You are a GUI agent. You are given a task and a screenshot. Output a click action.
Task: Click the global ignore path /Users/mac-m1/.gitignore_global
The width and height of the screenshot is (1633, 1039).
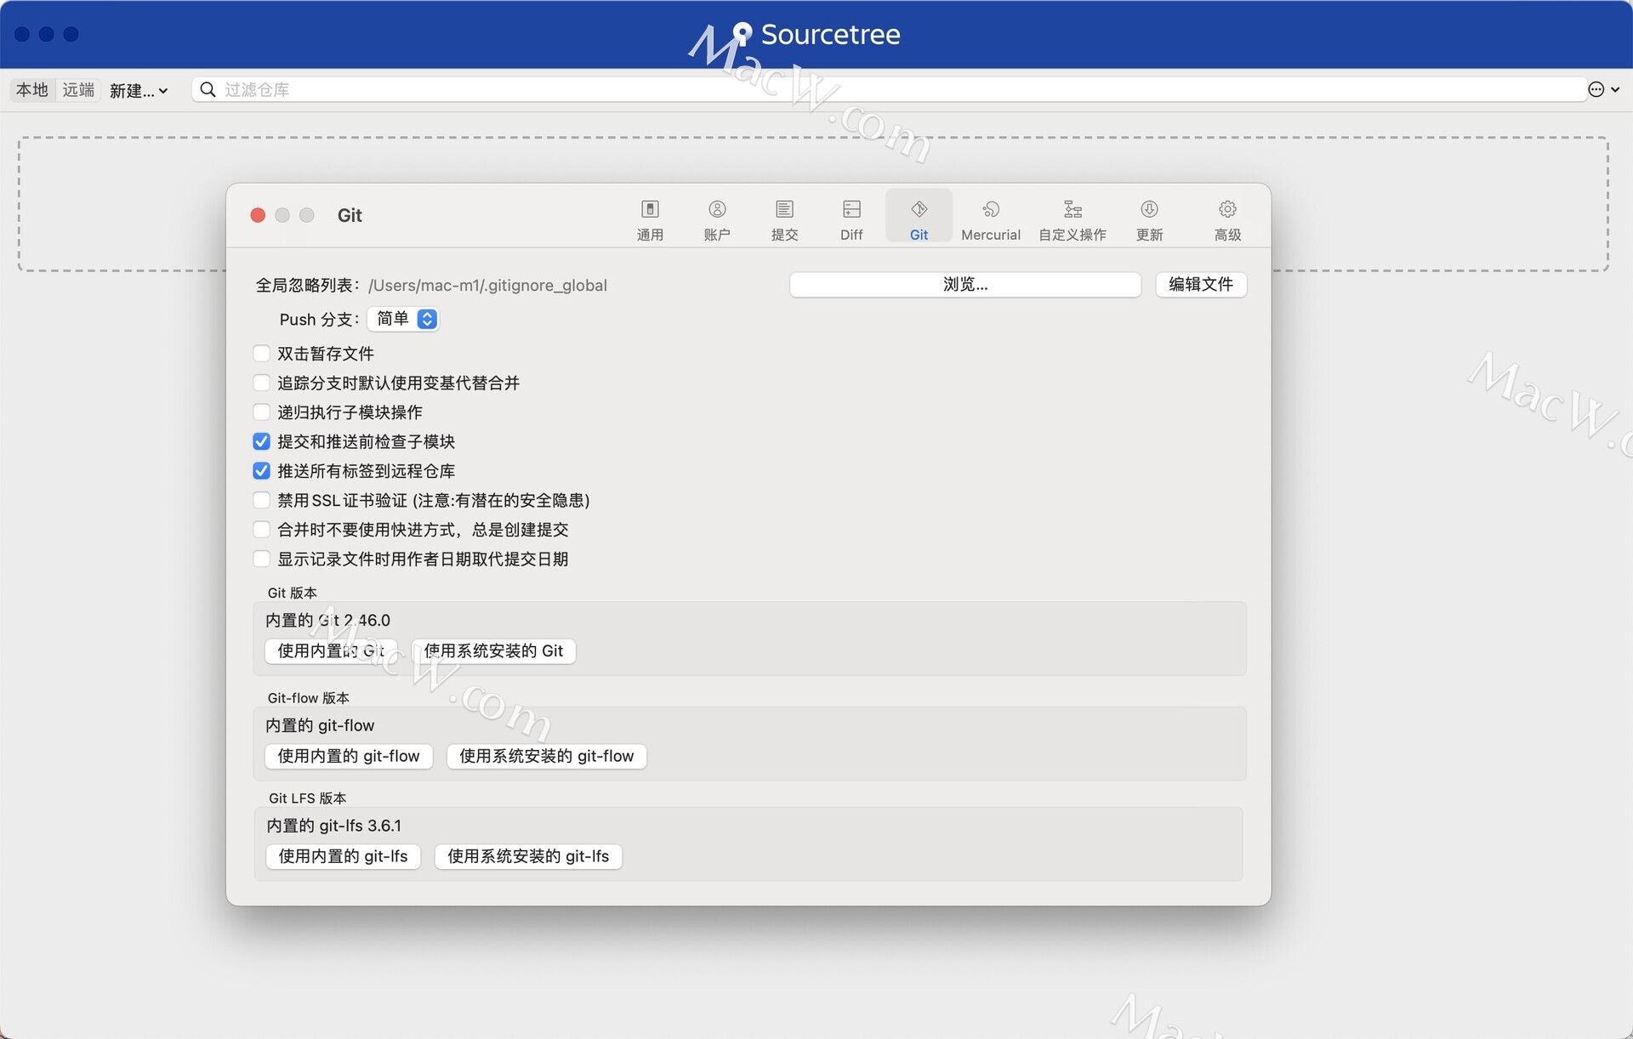487,285
